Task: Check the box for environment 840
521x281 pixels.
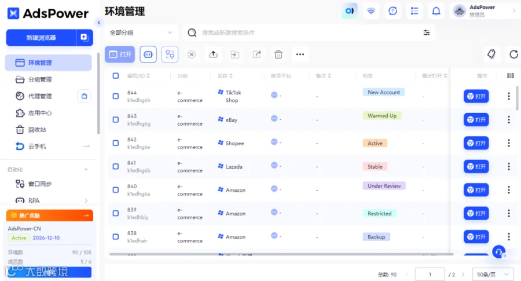Action: (x=116, y=190)
